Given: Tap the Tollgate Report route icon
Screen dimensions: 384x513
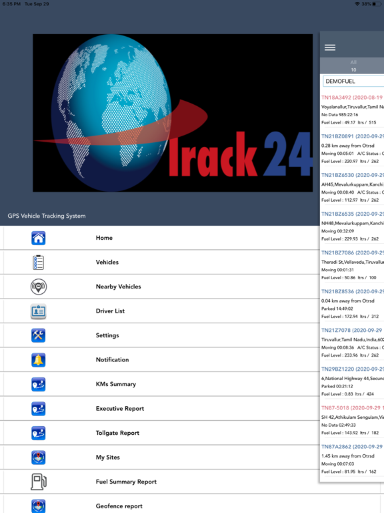Looking at the screenshot, I should pyautogui.click(x=38, y=433).
